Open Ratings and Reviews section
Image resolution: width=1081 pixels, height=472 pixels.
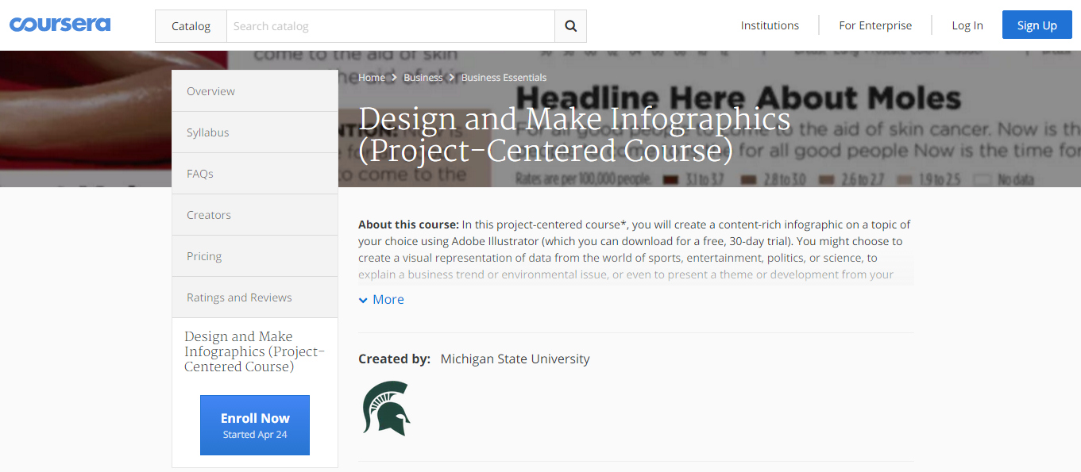255,297
